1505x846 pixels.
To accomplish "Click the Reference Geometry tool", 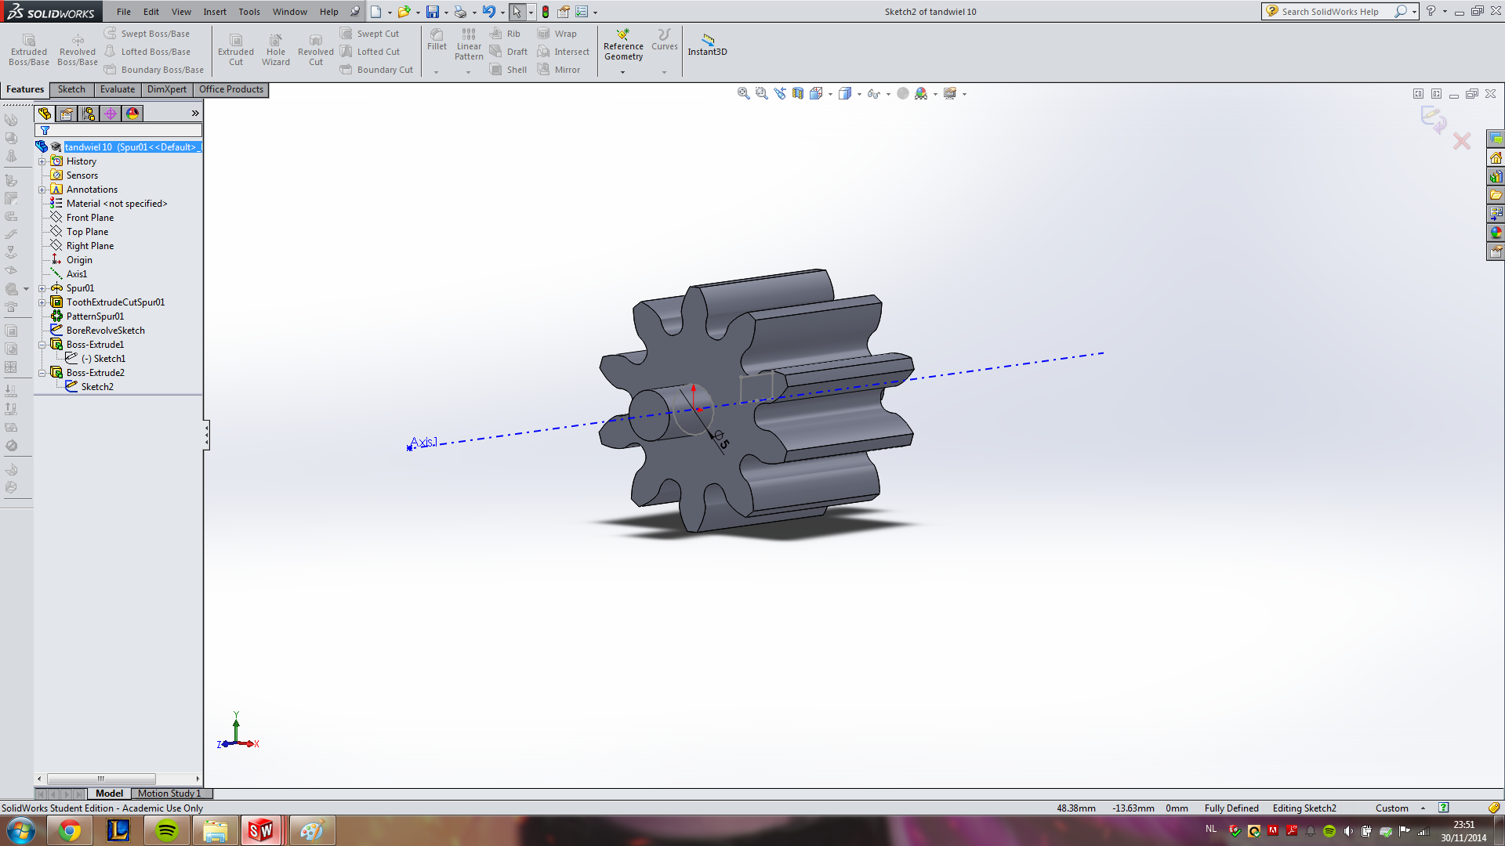I will [623, 45].
